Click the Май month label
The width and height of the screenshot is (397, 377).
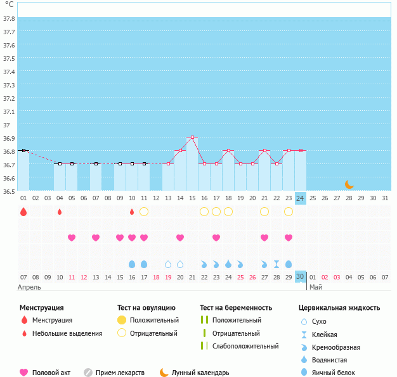pyautogui.click(x=315, y=287)
